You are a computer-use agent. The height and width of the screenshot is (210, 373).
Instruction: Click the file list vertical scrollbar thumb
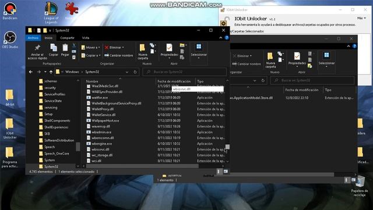227,146
